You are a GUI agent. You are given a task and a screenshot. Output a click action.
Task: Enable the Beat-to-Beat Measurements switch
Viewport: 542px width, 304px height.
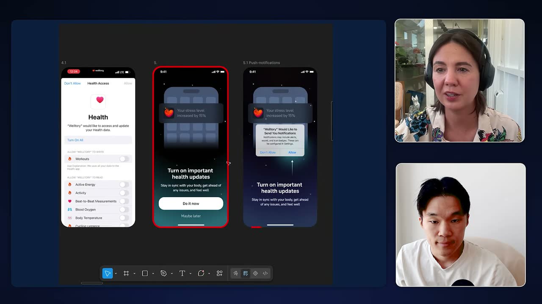tap(124, 201)
